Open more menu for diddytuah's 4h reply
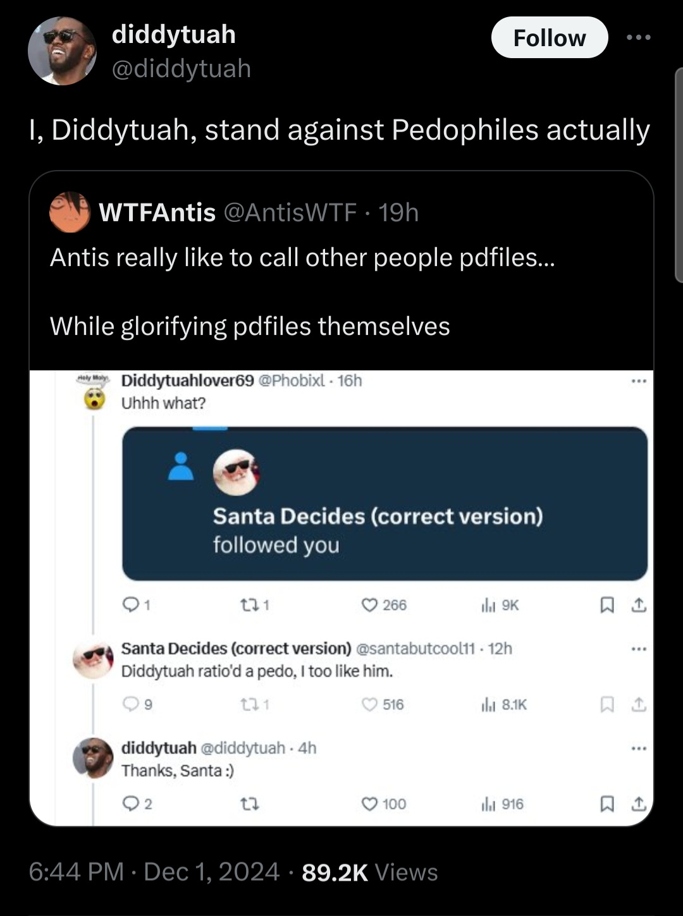 [x=639, y=748]
